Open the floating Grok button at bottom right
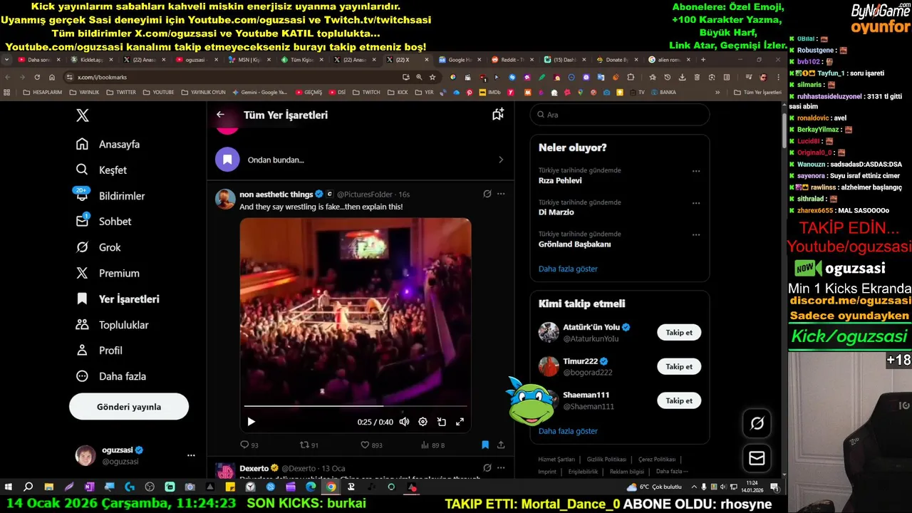The height and width of the screenshot is (513, 912). click(757, 423)
